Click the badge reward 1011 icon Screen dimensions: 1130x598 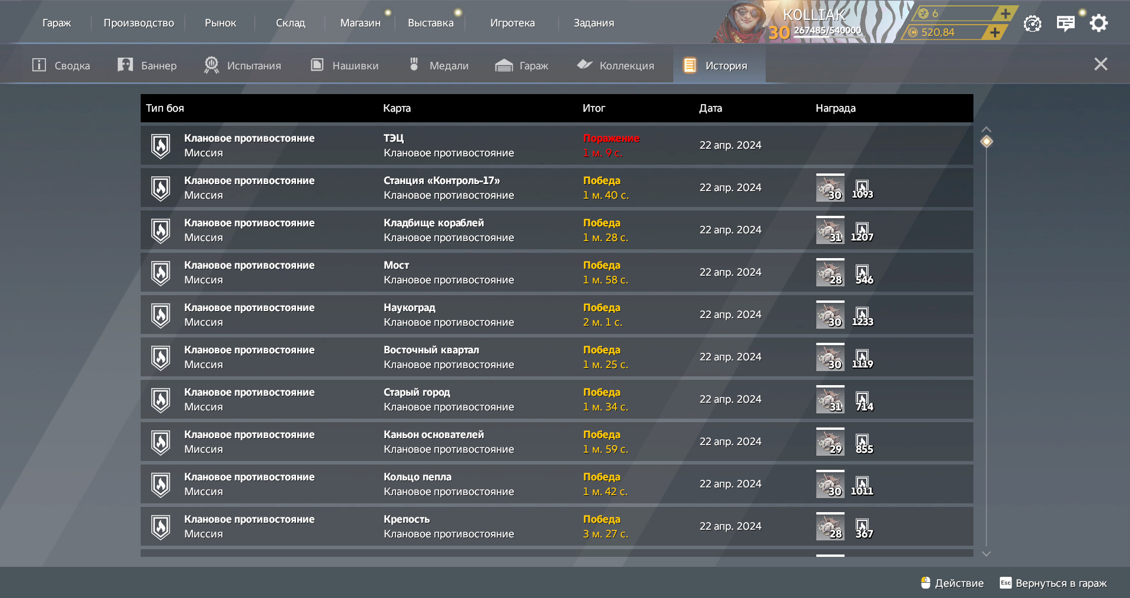(862, 486)
